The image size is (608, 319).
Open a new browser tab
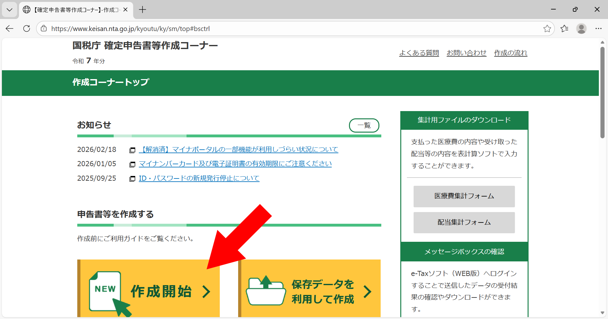(142, 9)
